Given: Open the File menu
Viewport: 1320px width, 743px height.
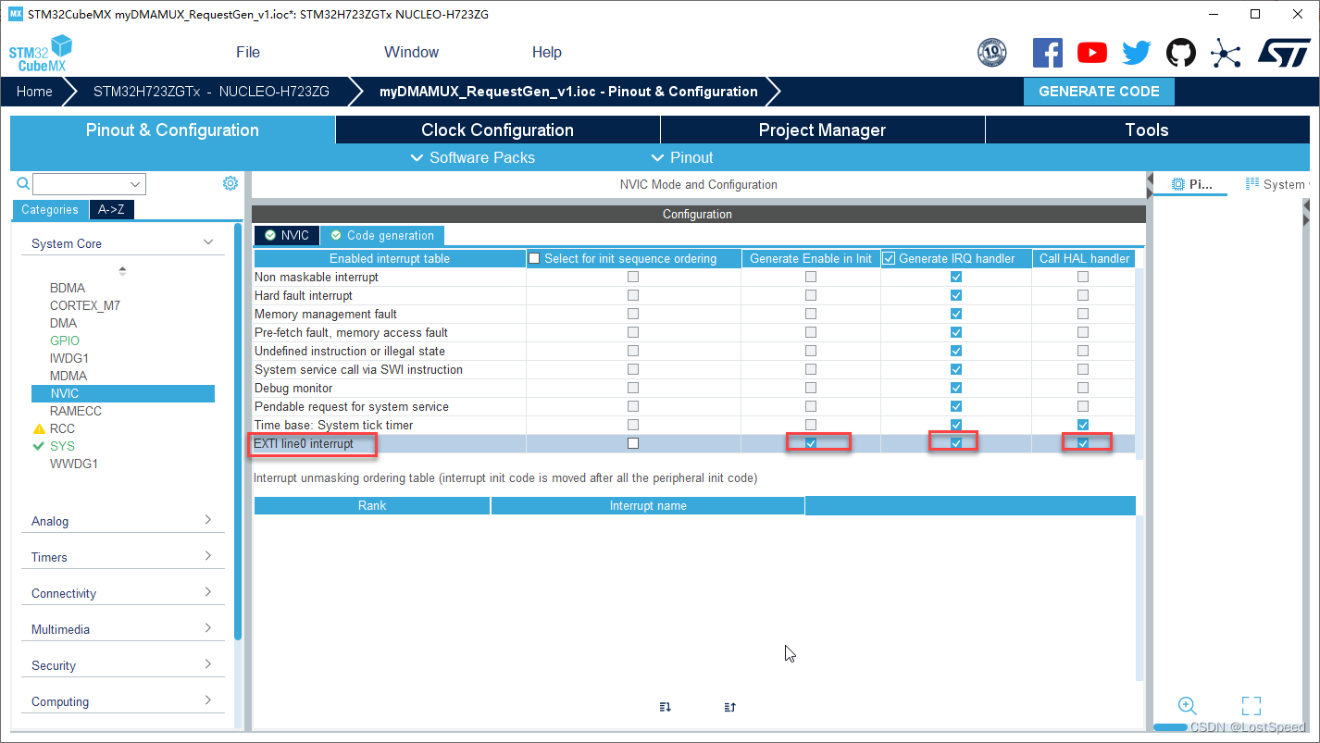Looking at the screenshot, I should (248, 52).
